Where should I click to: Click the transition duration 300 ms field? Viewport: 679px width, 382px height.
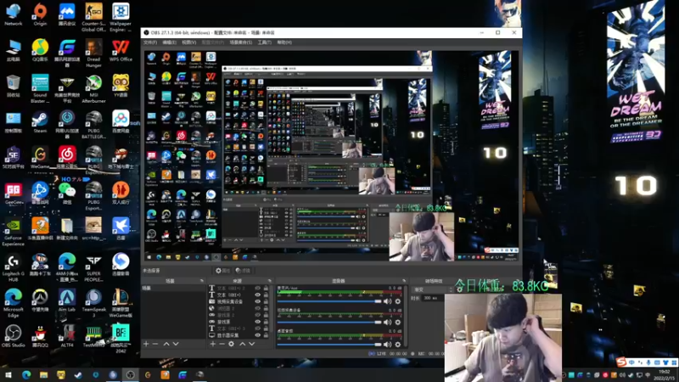(x=433, y=298)
